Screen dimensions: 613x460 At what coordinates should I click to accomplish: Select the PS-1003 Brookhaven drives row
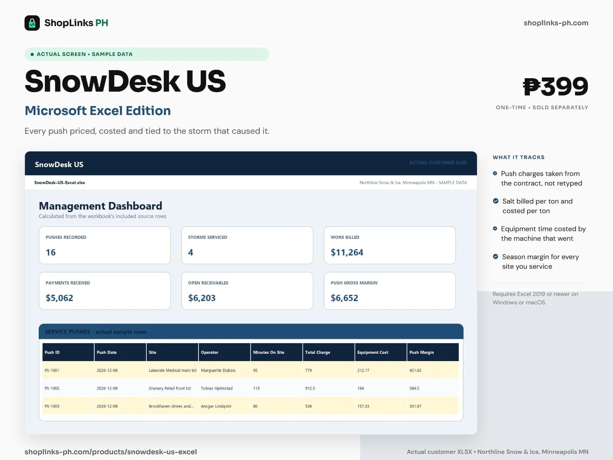pyautogui.click(x=251, y=406)
